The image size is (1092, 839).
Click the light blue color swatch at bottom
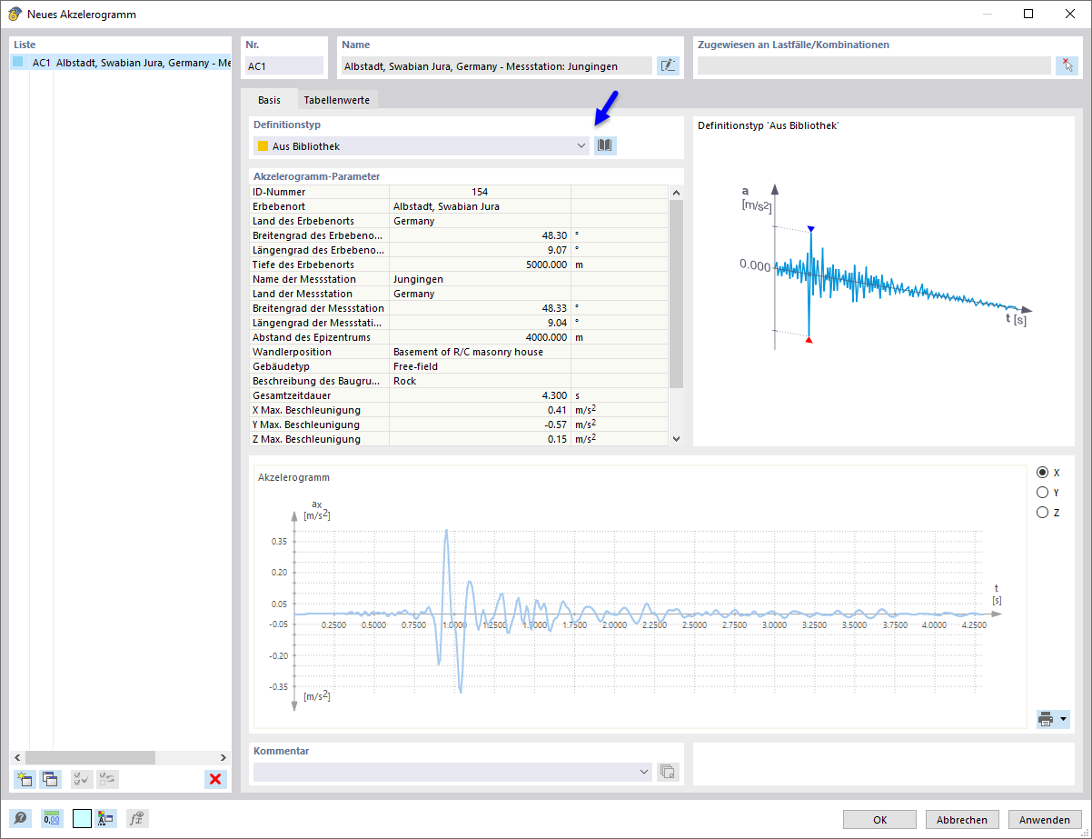click(x=82, y=818)
